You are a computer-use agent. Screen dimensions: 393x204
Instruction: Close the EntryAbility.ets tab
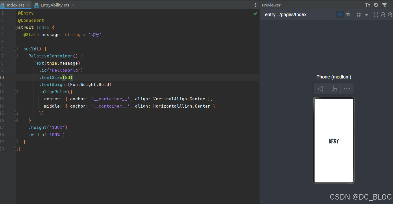tap(73, 5)
